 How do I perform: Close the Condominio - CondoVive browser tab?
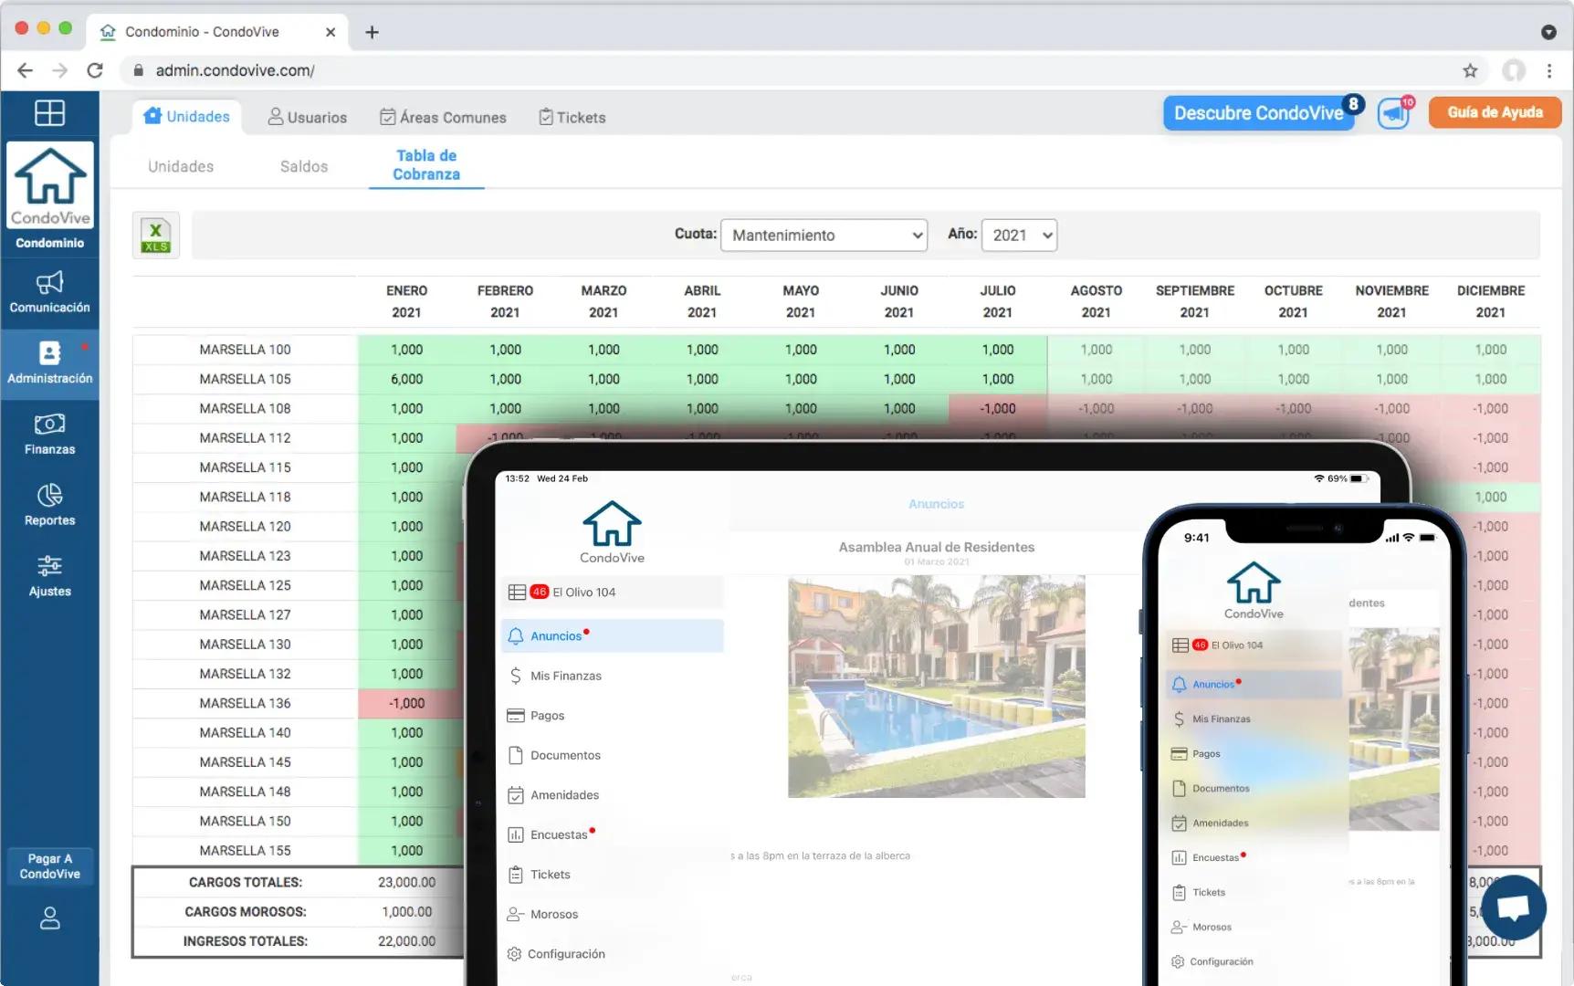click(x=331, y=32)
